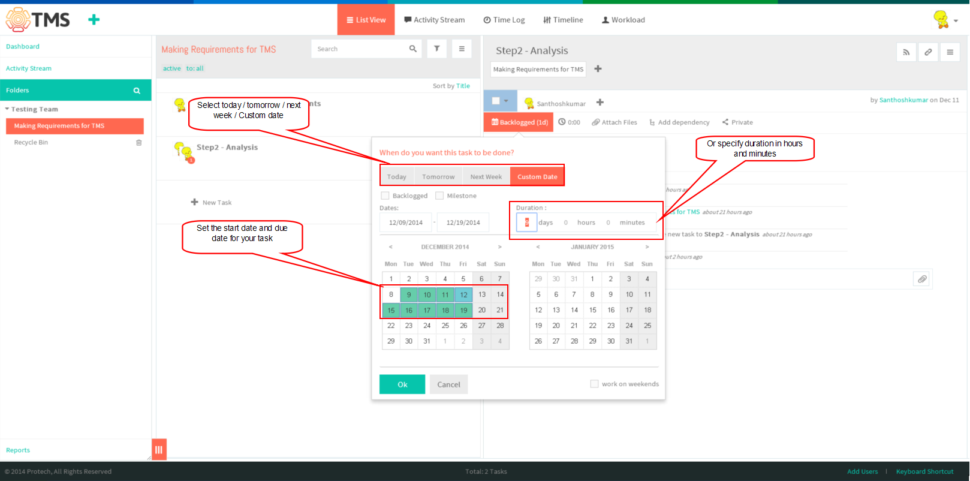The width and height of the screenshot is (970, 481).
Task: Click the attachment paperclip in comment box
Action: pos(922,279)
